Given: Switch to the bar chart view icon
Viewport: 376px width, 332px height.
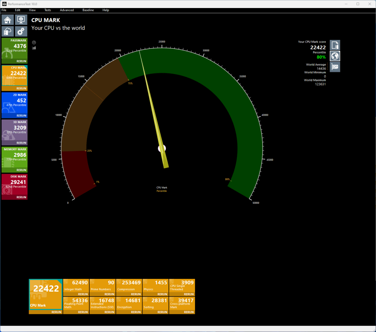Looking at the screenshot, I should point(34,48).
